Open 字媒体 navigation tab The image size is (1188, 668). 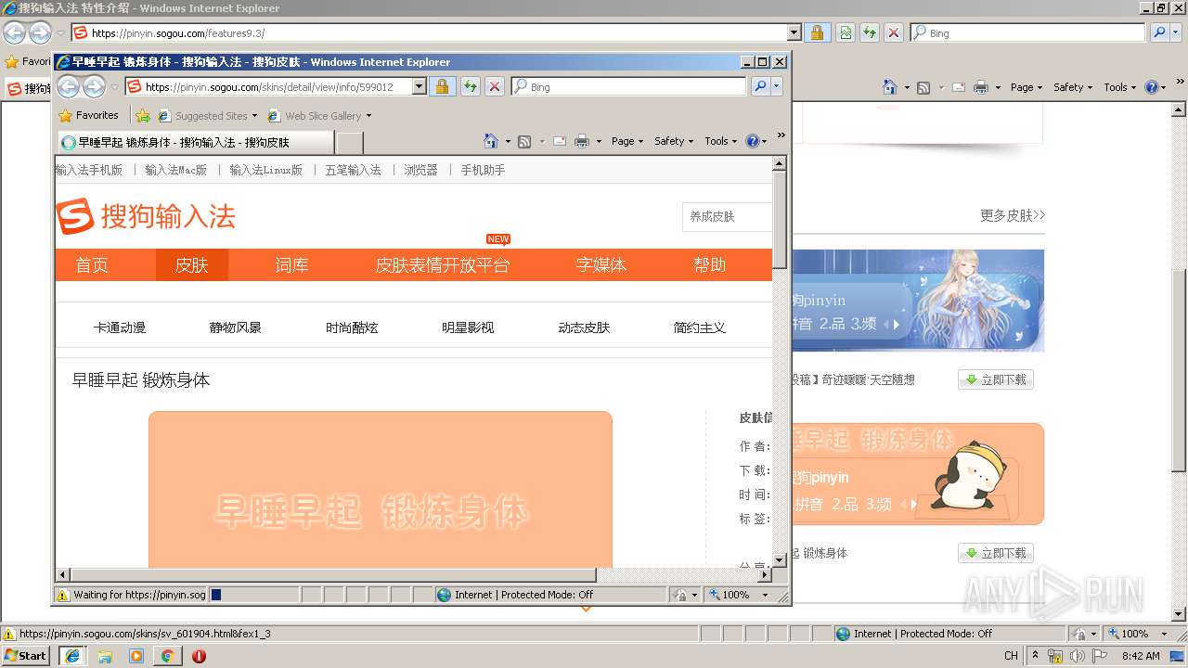tap(601, 265)
